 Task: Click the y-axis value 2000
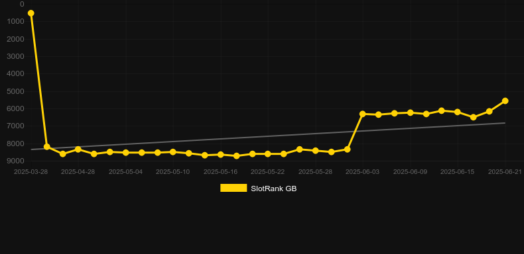(16, 39)
